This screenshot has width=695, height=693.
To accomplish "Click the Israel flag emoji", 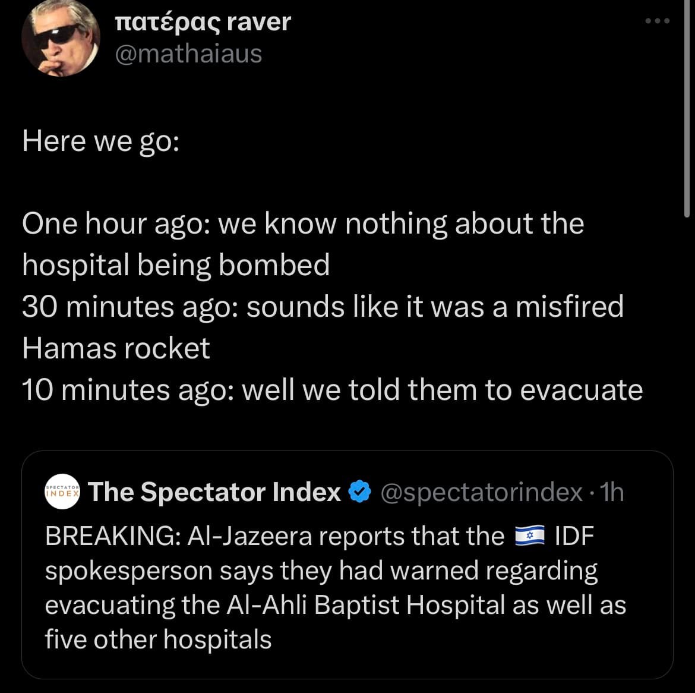I will pos(529,536).
